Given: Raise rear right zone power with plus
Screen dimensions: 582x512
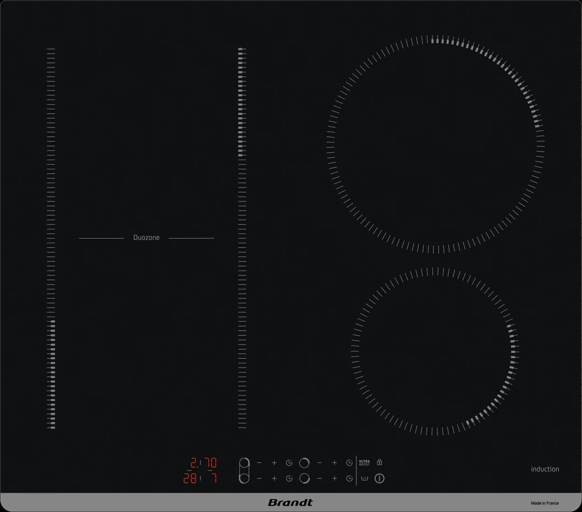Looking at the screenshot, I should click(334, 463).
